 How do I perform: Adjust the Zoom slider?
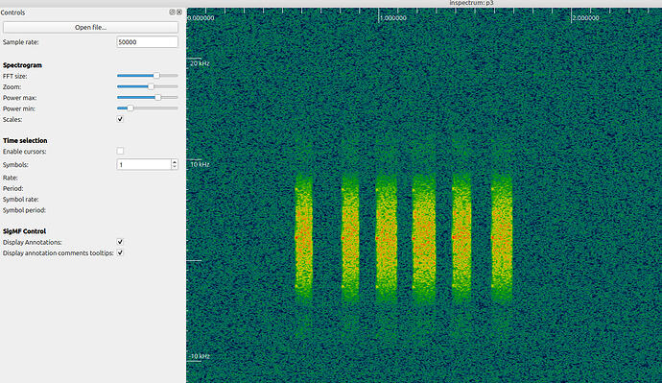[x=151, y=86]
